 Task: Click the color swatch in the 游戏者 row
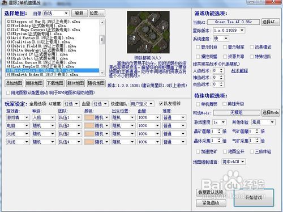(x=89, y=117)
